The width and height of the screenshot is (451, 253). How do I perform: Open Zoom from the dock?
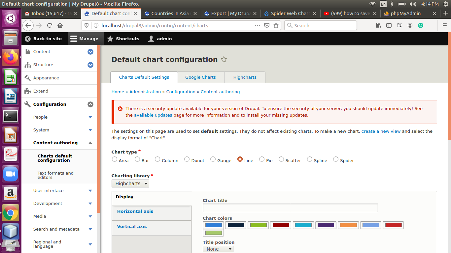(x=11, y=174)
